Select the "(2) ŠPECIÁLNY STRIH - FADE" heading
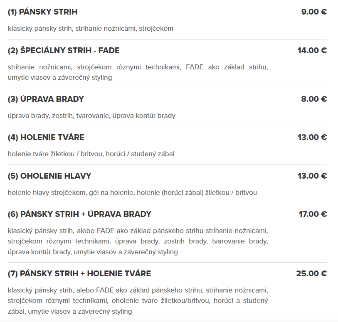Viewport: 338px width, 322px height. coord(64,51)
